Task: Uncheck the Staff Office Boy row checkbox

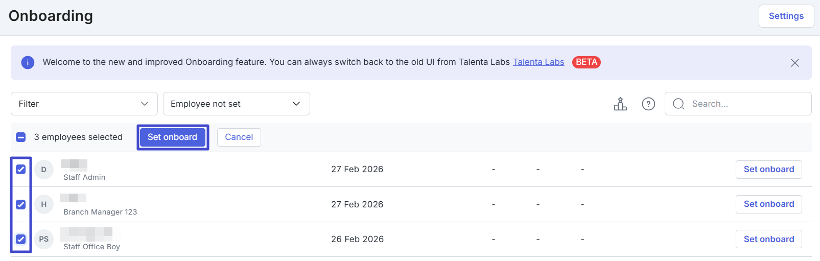Action: pos(21,239)
